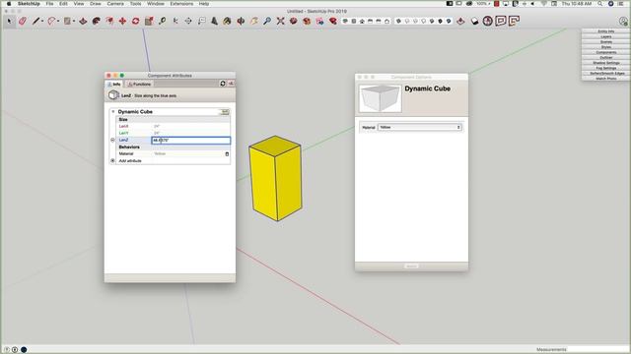Click the LenX value cell
Viewport: 631px width, 354px height.
[191, 126]
